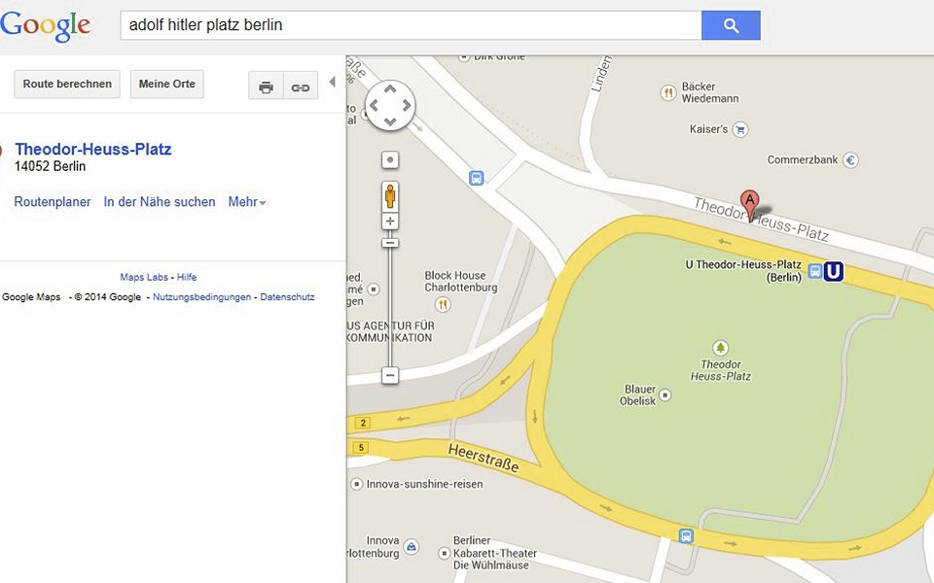The height and width of the screenshot is (583, 934).
Task: Collapse the left side panel arrow
Action: (x=332, y=82)
